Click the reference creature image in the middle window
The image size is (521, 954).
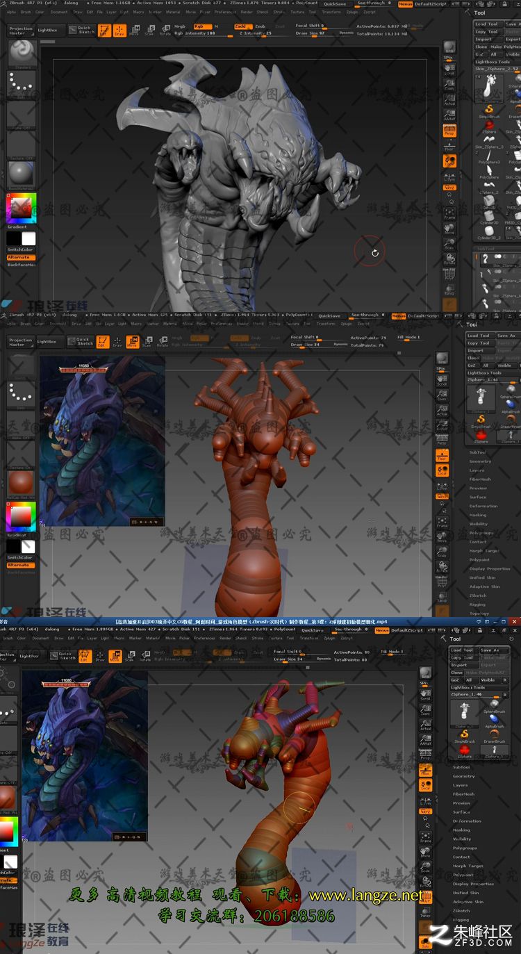pos(102,441)
